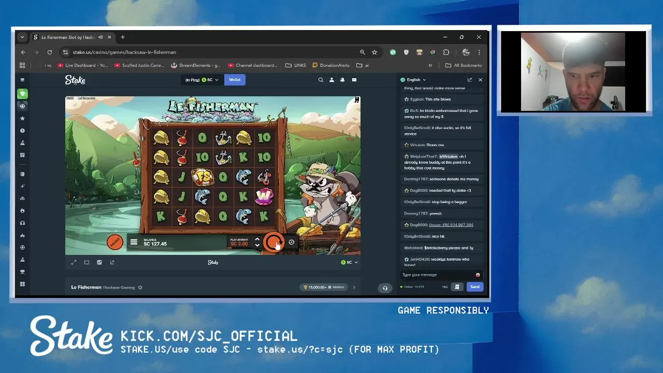Pop out the game window
The width and height of the screenshot is (663, 373).
[112, 262]
